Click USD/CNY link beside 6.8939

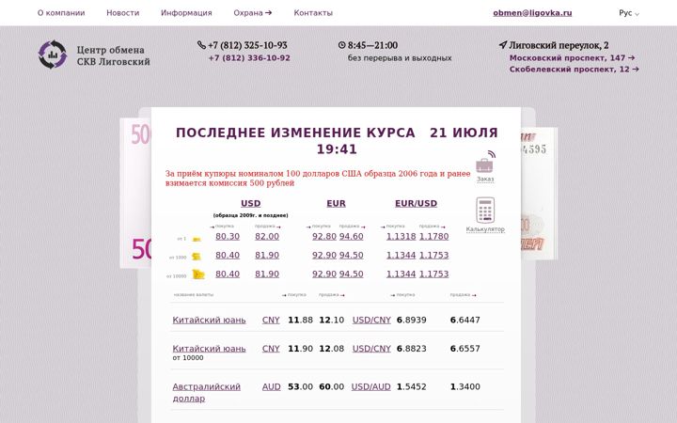pos(371,321)
